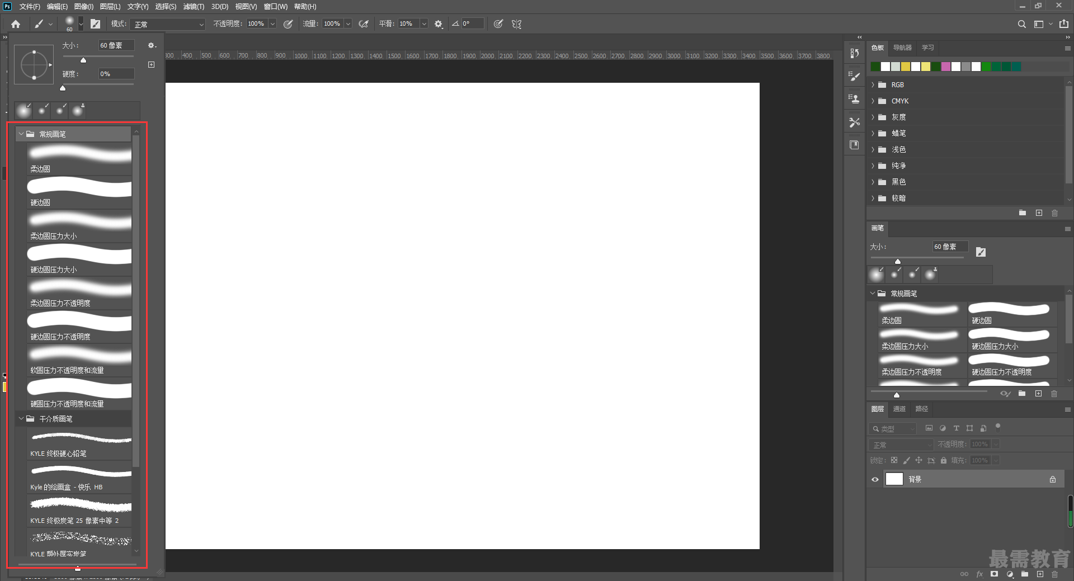Create new adjustment layer icon
The width and height of the screenshot is (1074, 581).
coord(1010,574)
